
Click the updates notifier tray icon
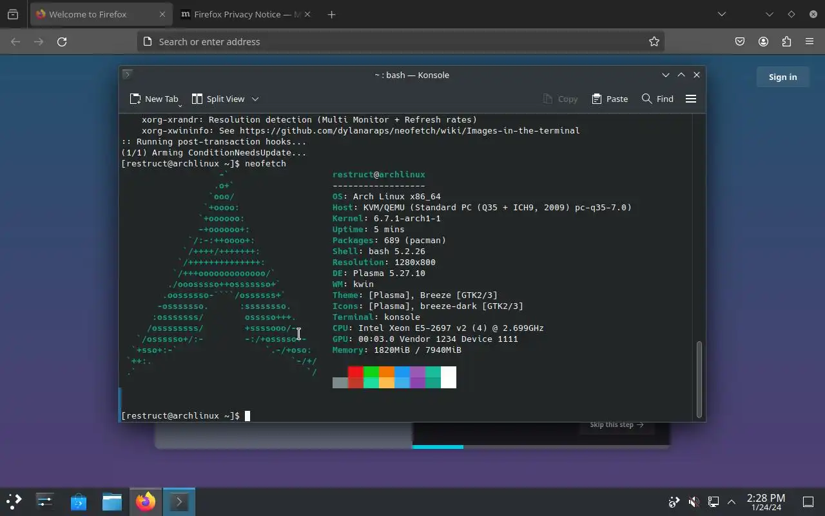point(674,502)
